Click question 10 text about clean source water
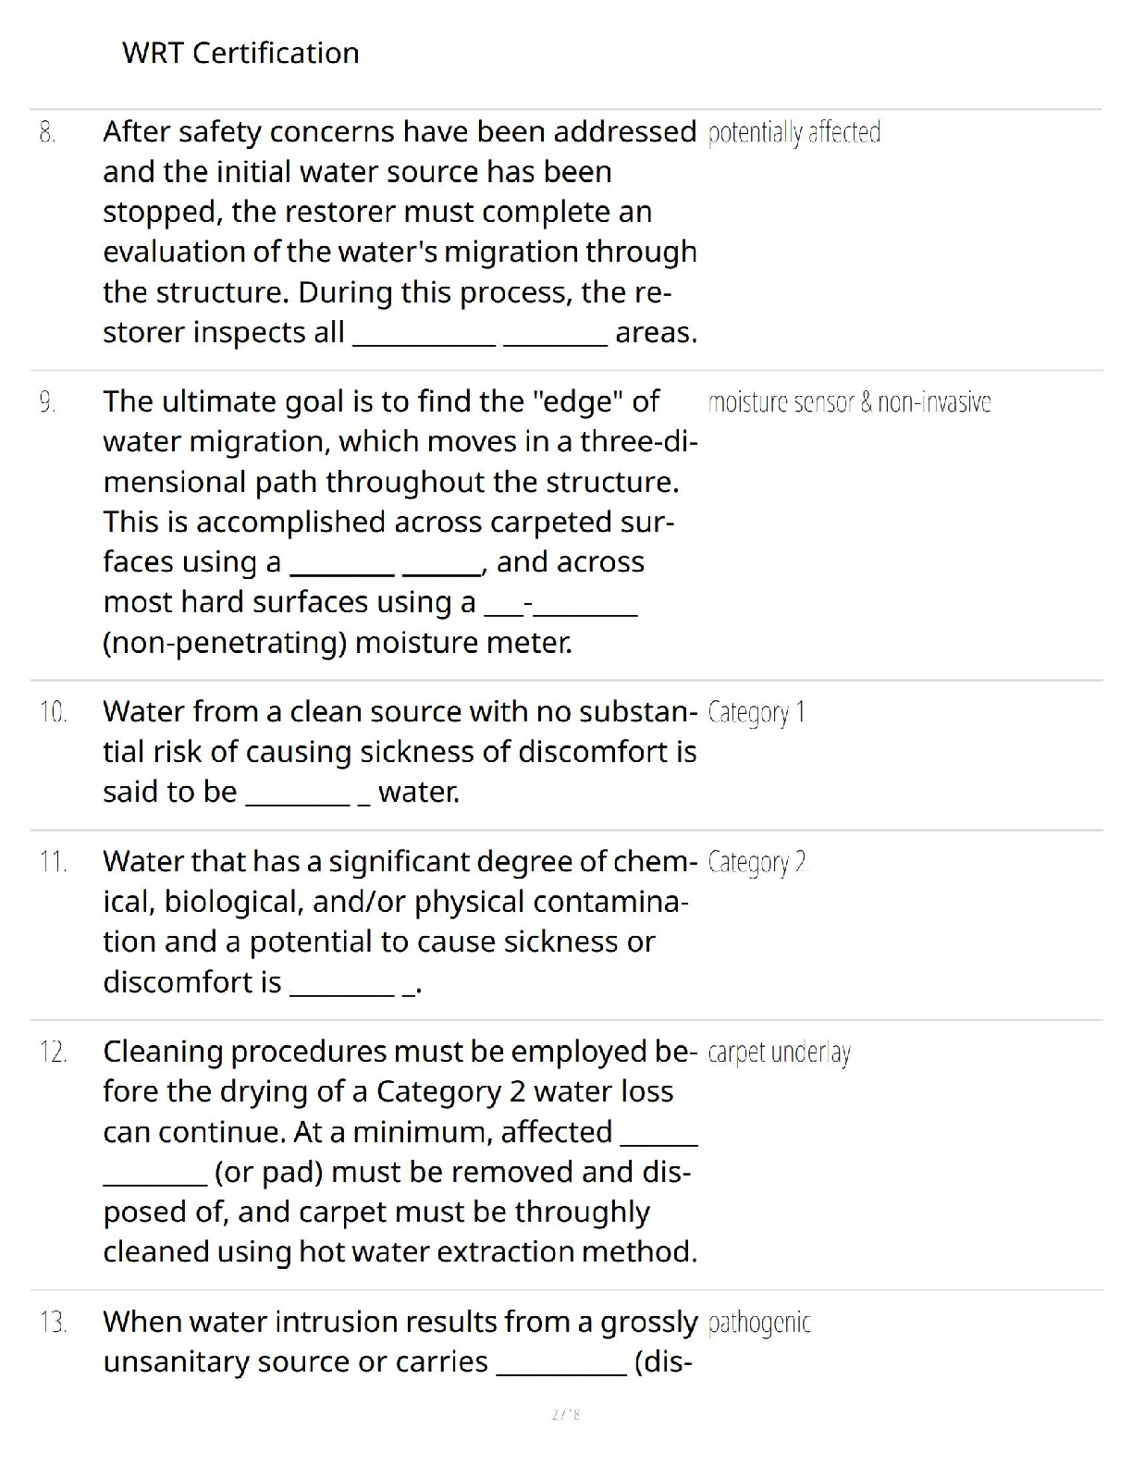Image resolution: width=1132 pixels, height=1465 pixels. tap(400, 751)
